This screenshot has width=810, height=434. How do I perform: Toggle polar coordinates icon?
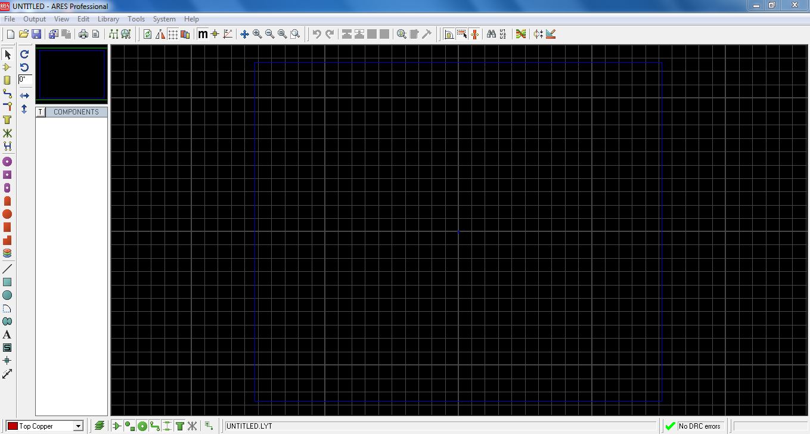point(228,35)
